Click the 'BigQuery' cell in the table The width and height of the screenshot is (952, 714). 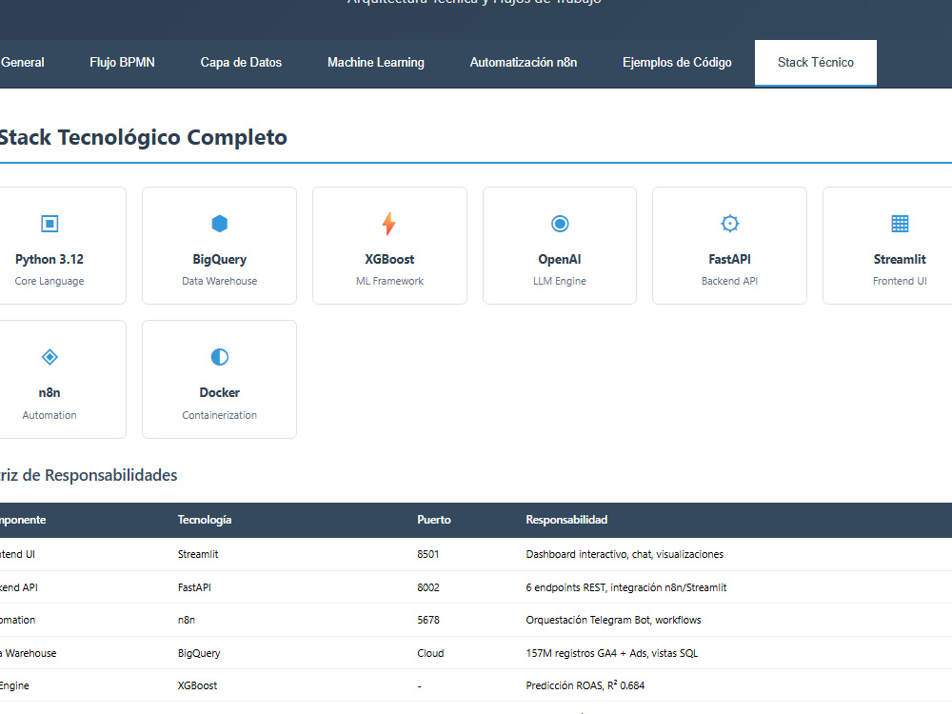tap(199, 653)
